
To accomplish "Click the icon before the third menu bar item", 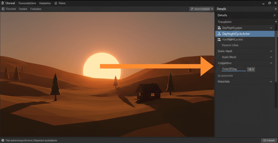I will (x=56, y=3).
